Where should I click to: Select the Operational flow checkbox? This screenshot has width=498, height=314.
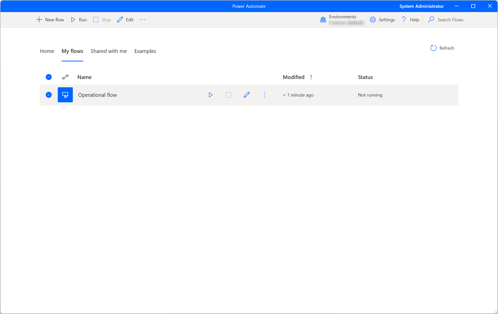(x=49, y=95)
